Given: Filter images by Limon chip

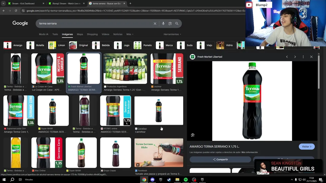Looking at the screenshot, I should [58, 45].
